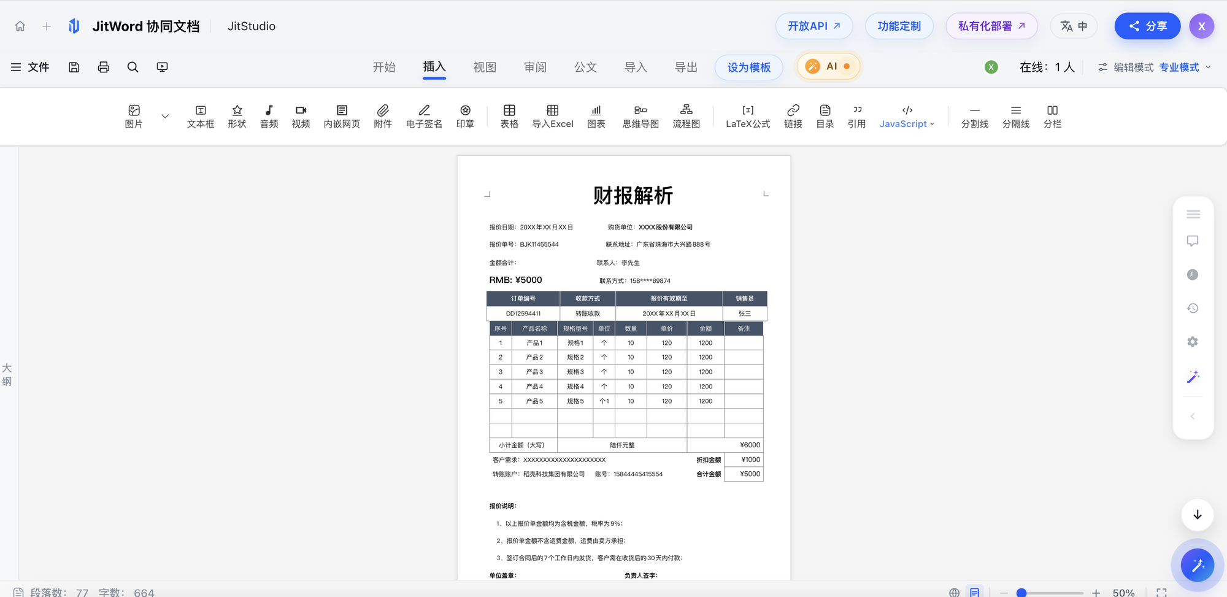This screenshot has height=597, width=1227.
Task: Toggle the AI assistant button
Action: point(829,66)
